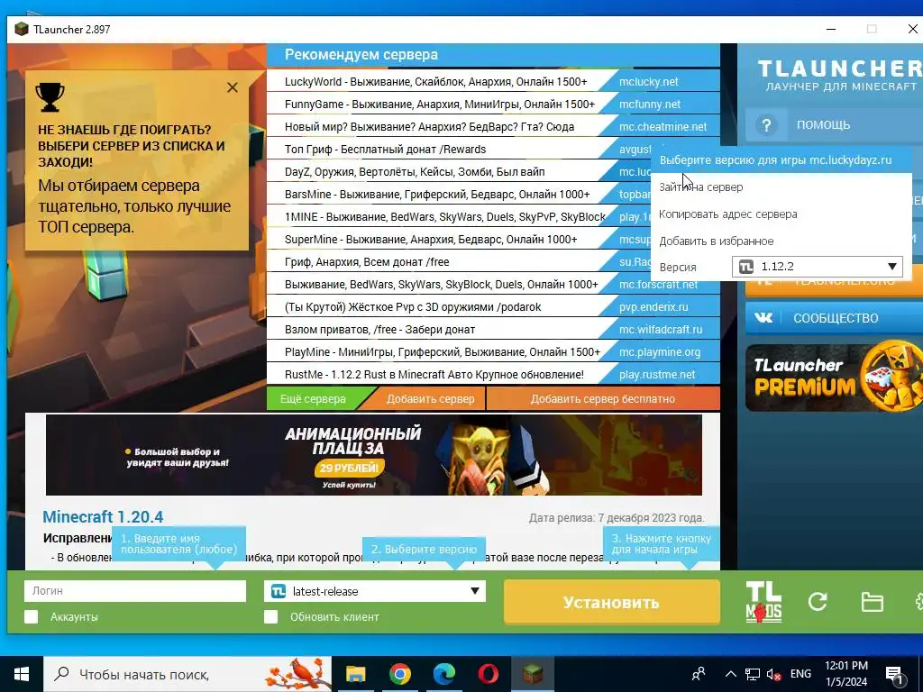The width and height of the screenshot is (923, 692).
Task: Click the Логин input field
Action: point(135,591)
